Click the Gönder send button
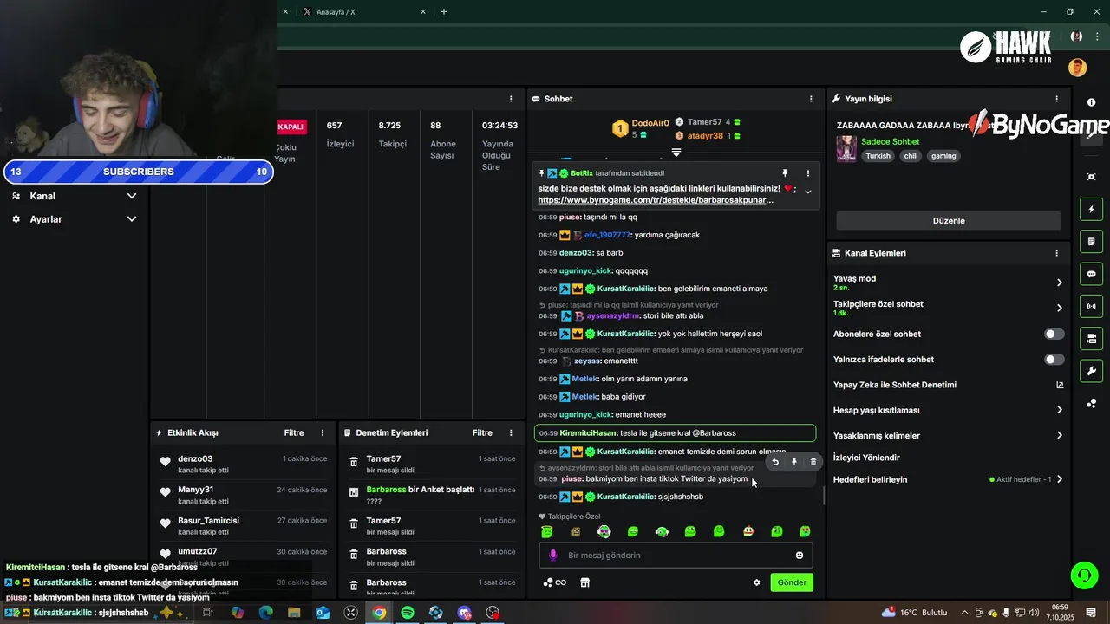 [792, 582]
